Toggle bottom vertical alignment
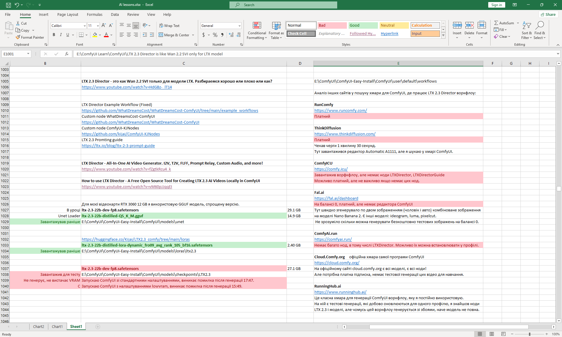 coord(136,25)
